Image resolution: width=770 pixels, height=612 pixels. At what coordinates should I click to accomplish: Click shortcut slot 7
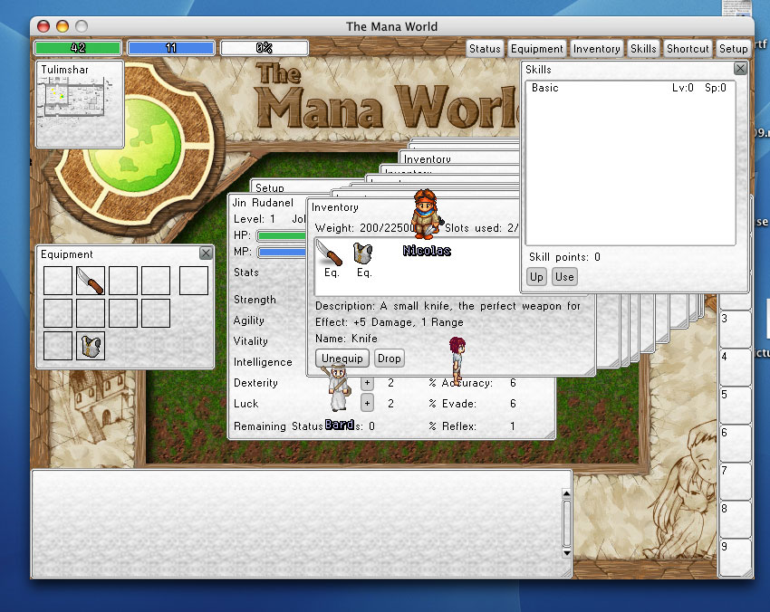(735, 481)
